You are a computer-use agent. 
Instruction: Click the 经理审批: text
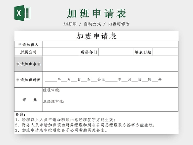point(52,90)
